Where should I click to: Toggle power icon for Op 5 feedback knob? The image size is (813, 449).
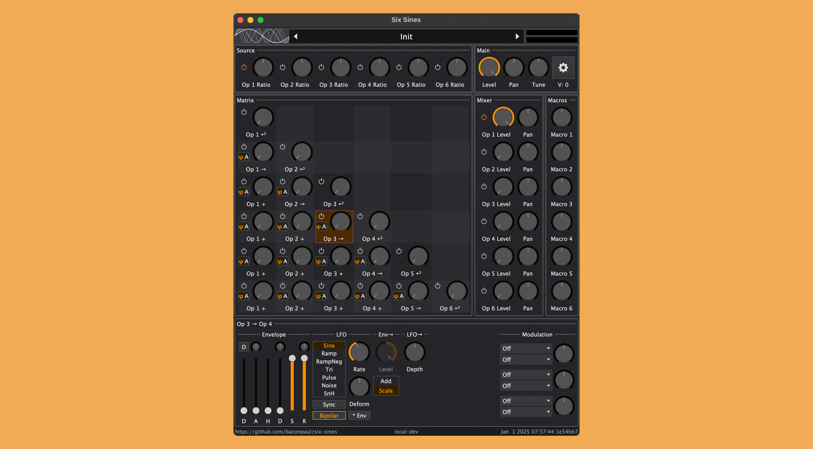[399, 251]
